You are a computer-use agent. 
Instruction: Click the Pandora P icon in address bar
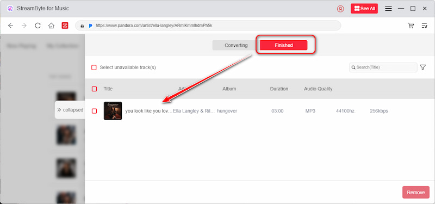click(90, 26)
